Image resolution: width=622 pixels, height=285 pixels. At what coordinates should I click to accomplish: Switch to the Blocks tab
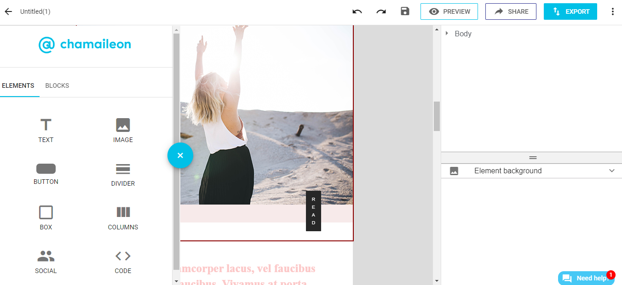tap(57, 85)
